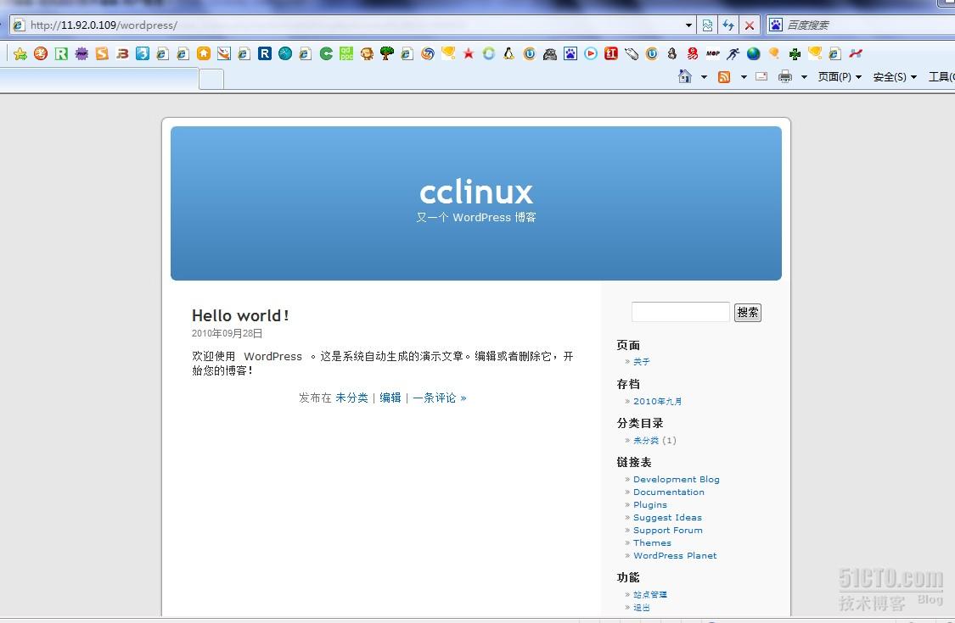Open the Plugins link
The height and width of the screenshot is (623, 955).
[x=650, y=504]
